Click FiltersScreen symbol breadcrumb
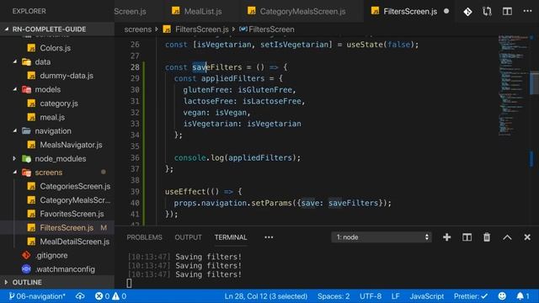 (271, 29)
